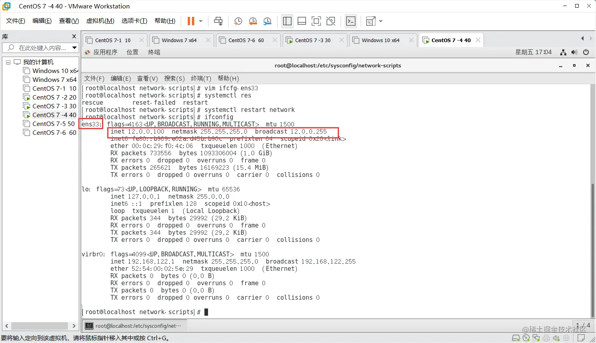Click the guest volume speaker icon
This screenshot has width=596, height=343.
click(574, 52)
